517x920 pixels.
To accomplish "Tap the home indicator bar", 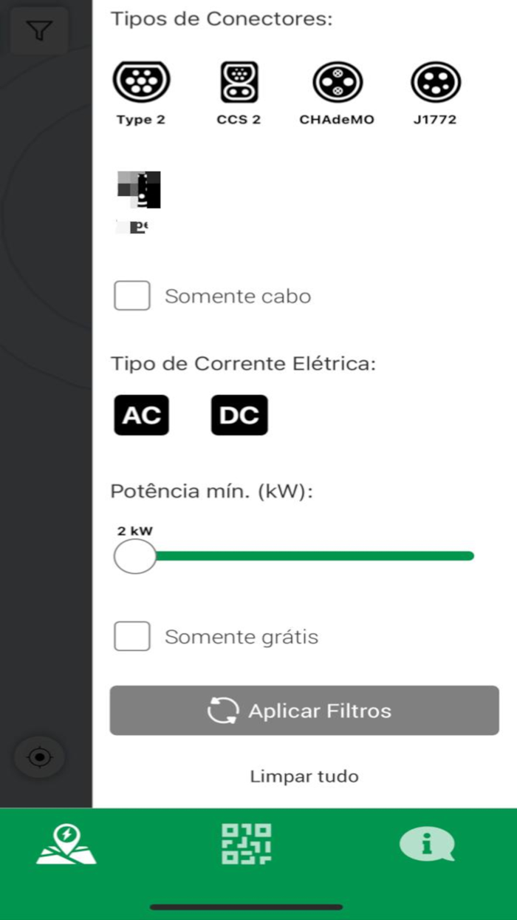I will (x=246, y=907).
